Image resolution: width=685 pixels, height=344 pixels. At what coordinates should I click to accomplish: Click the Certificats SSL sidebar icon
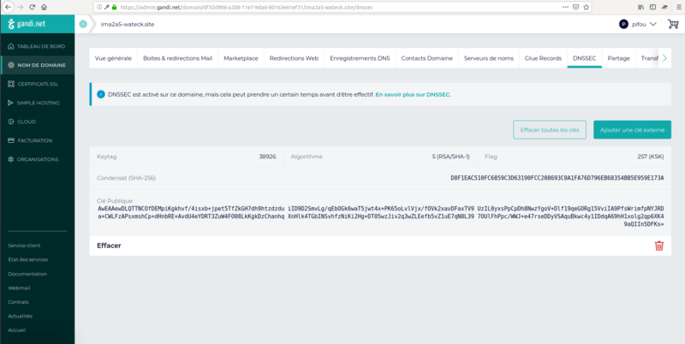tap(10, 84)
